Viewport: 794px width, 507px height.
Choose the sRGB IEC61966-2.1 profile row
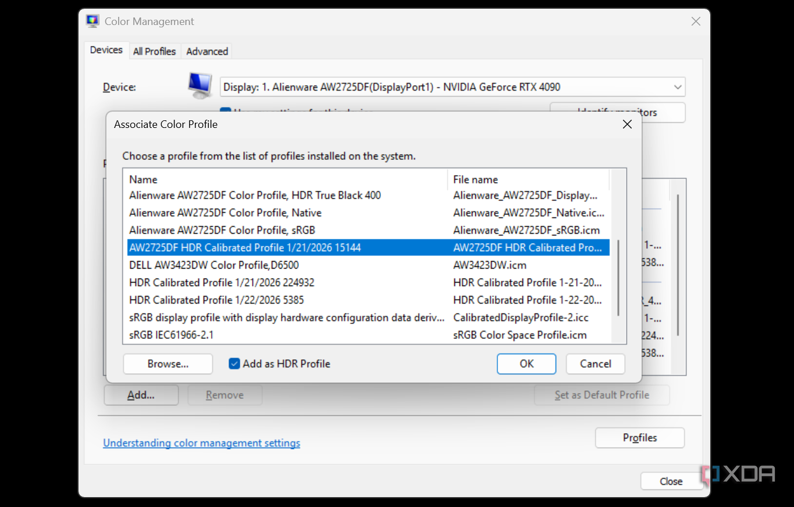(x=368, y=335)
